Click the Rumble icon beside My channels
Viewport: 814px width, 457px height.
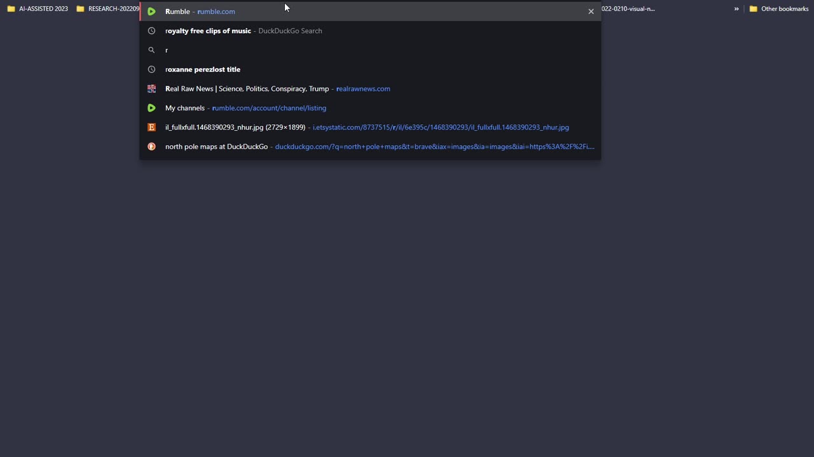coord(151,108)
